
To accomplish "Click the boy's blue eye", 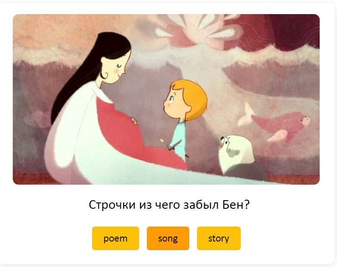I will point(171,99).
